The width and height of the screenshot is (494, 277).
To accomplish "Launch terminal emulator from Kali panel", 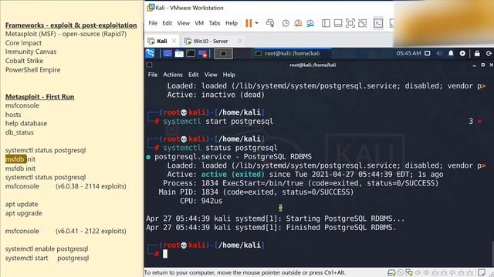I will tap(191, 53).
